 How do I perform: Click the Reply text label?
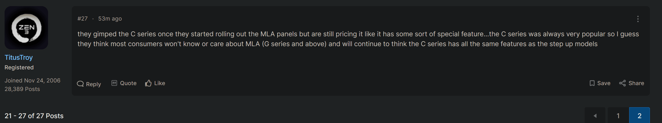93,84
